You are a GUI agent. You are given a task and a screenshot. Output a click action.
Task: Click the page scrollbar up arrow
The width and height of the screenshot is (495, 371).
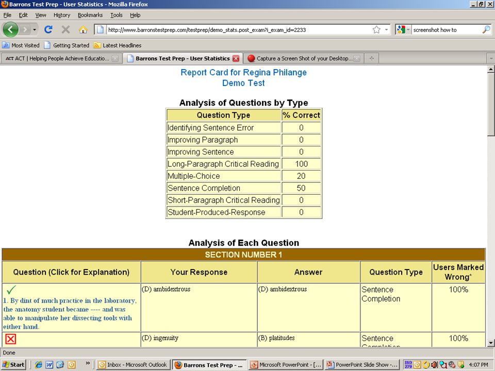[491, 69]
